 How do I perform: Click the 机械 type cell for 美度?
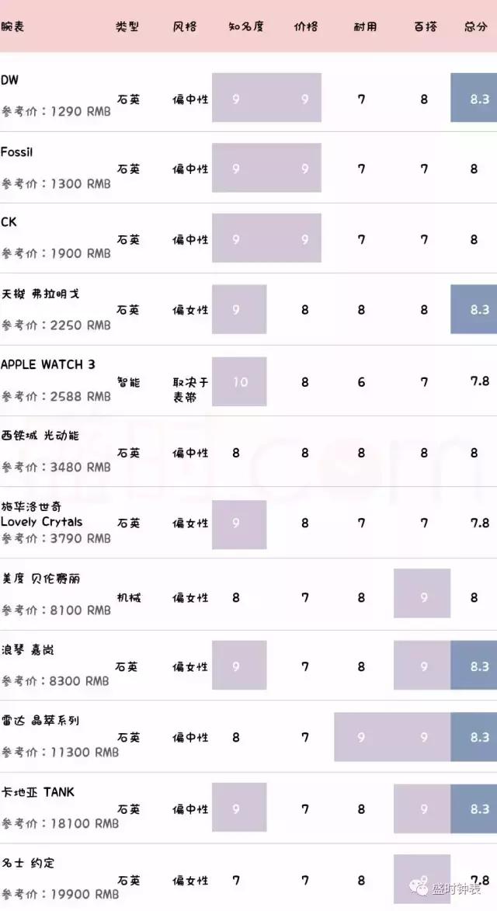(129, 597)
